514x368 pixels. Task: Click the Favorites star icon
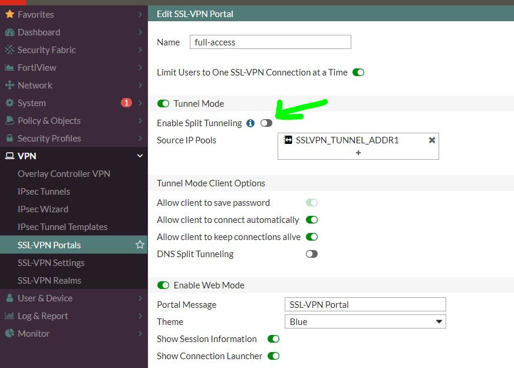coord(10,14)
